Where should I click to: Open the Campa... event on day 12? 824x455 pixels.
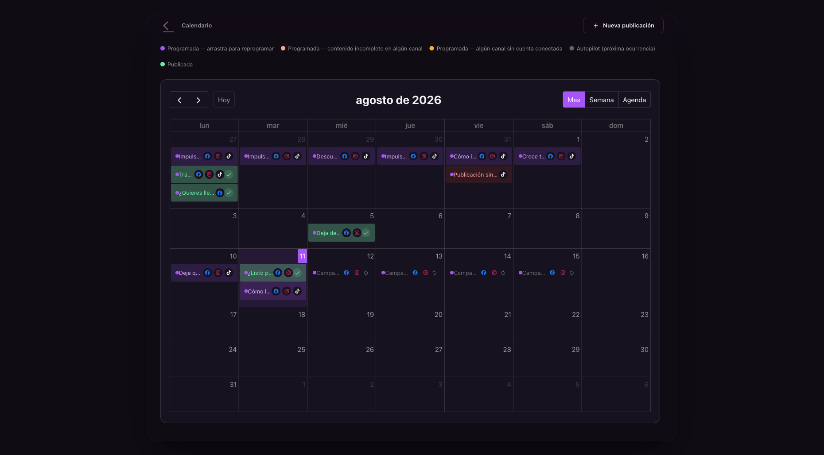(342, 273)
